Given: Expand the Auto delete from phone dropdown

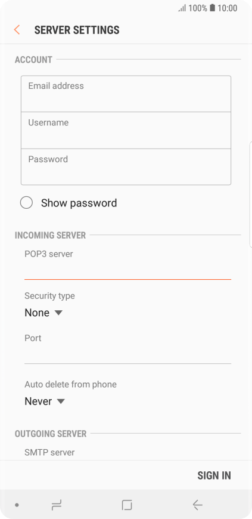Looking at the screenshot, I should (45, 401).
